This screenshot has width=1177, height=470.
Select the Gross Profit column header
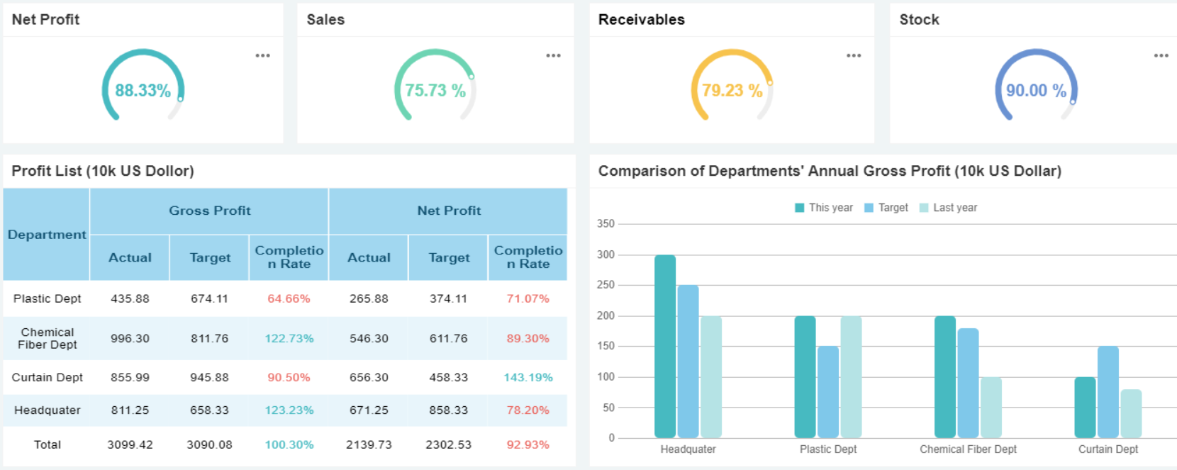tap(209, 211)
